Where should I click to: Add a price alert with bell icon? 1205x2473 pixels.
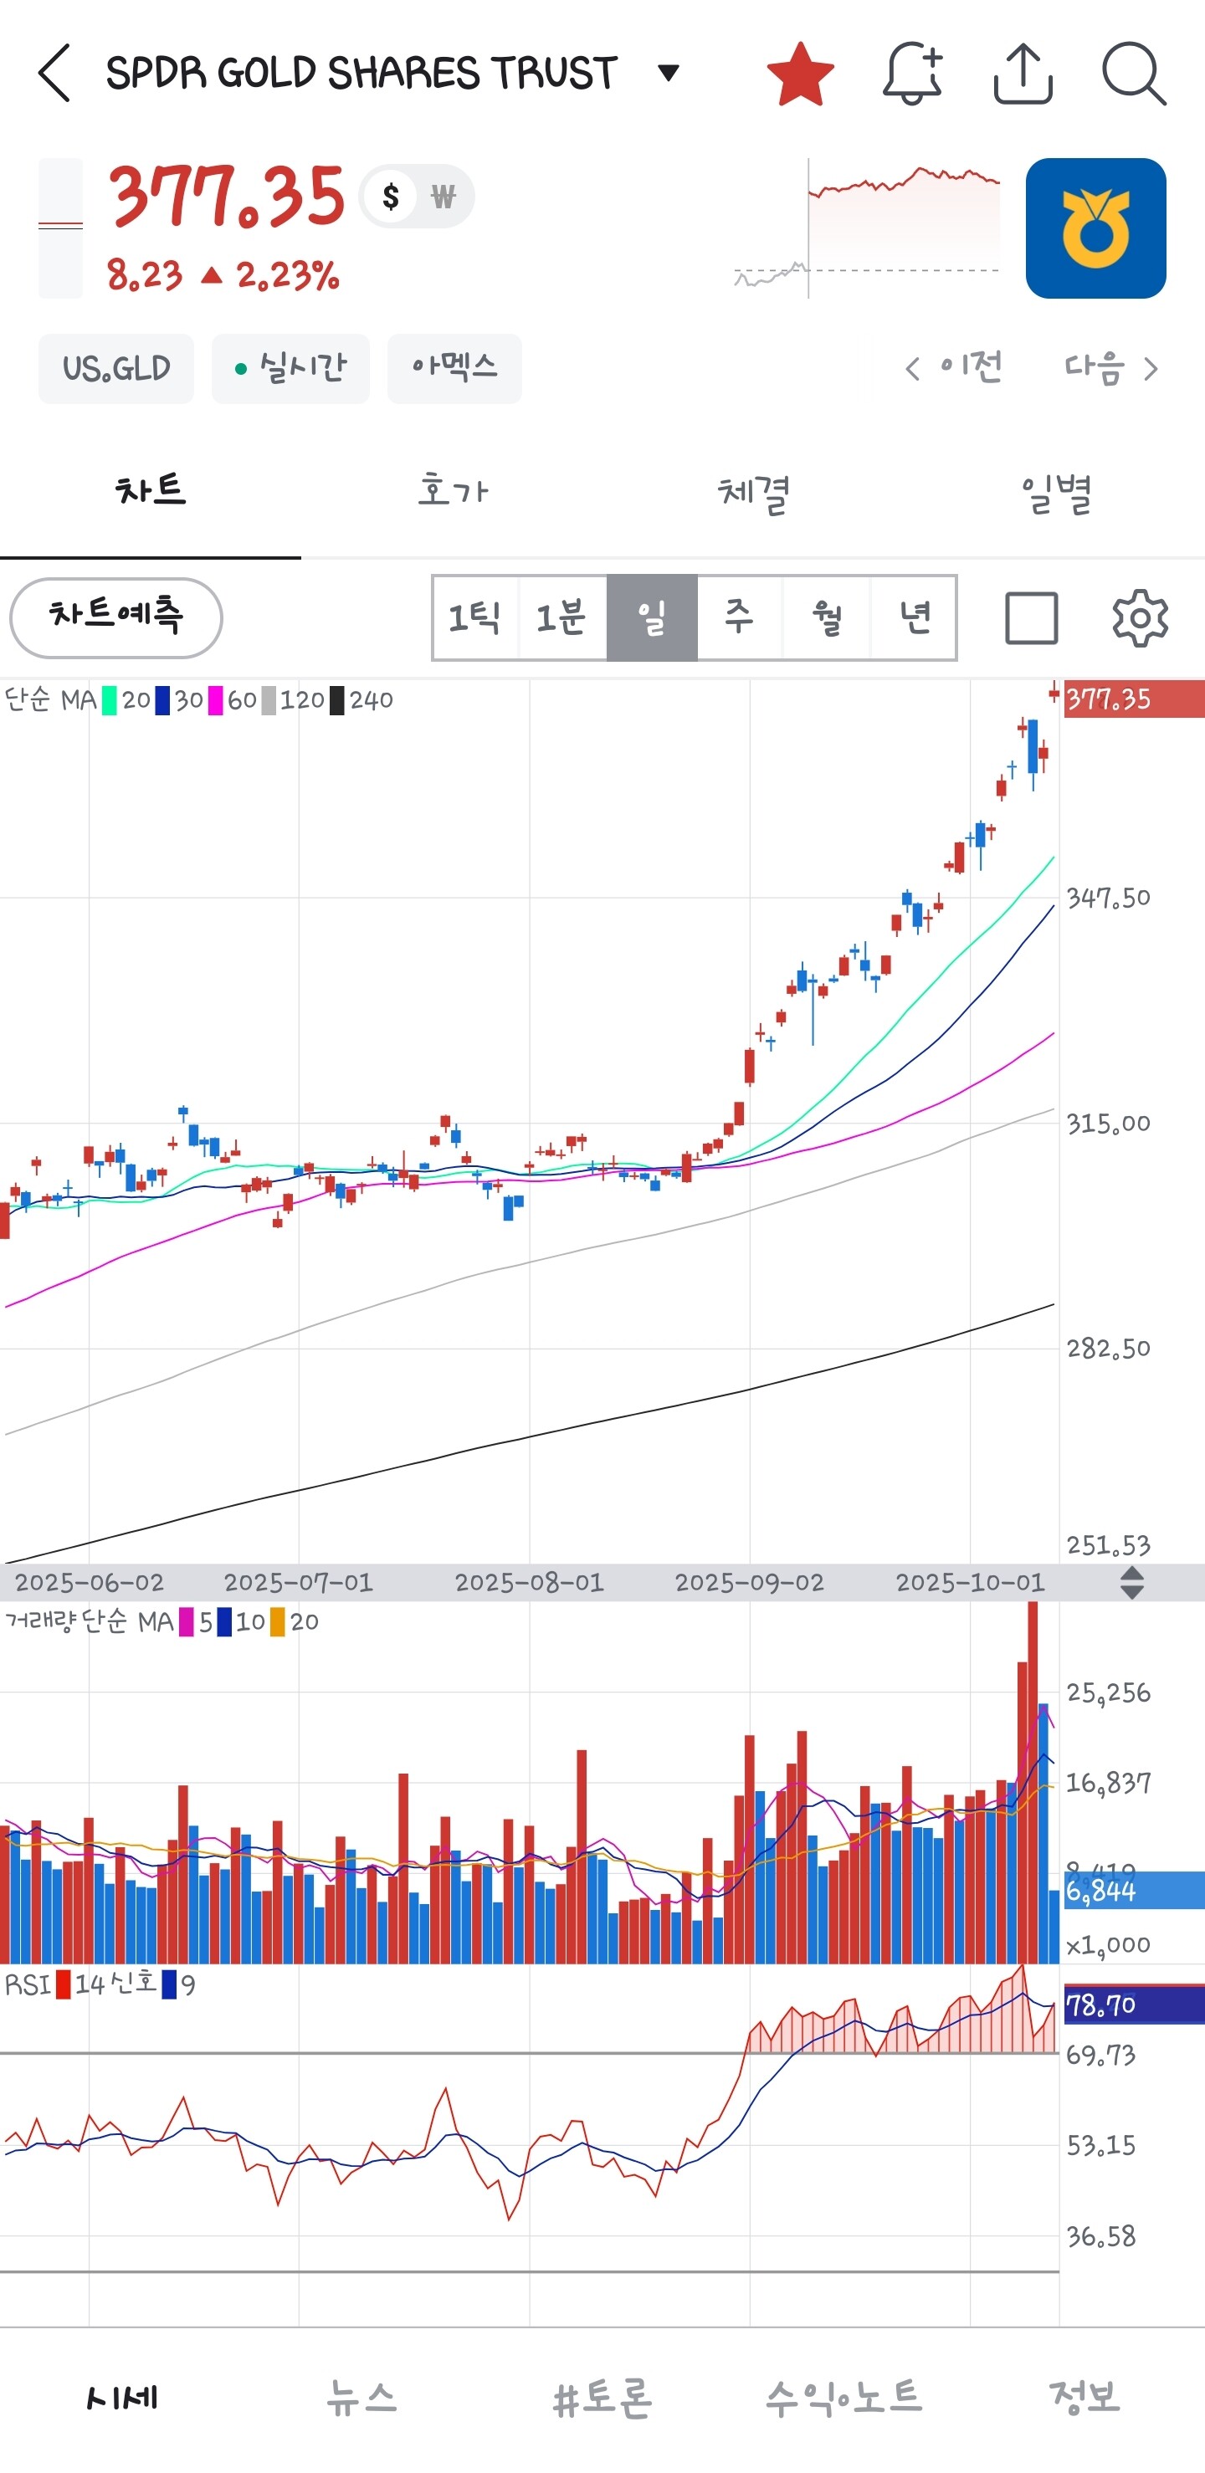(x=912, y=73)
